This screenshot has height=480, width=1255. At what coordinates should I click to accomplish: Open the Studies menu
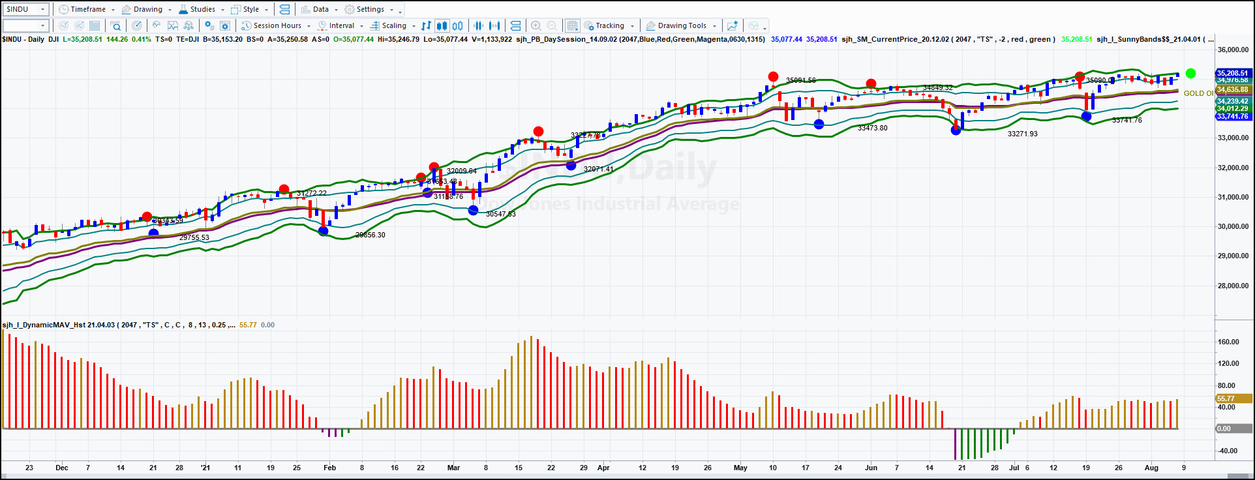(x=202, y=9)
